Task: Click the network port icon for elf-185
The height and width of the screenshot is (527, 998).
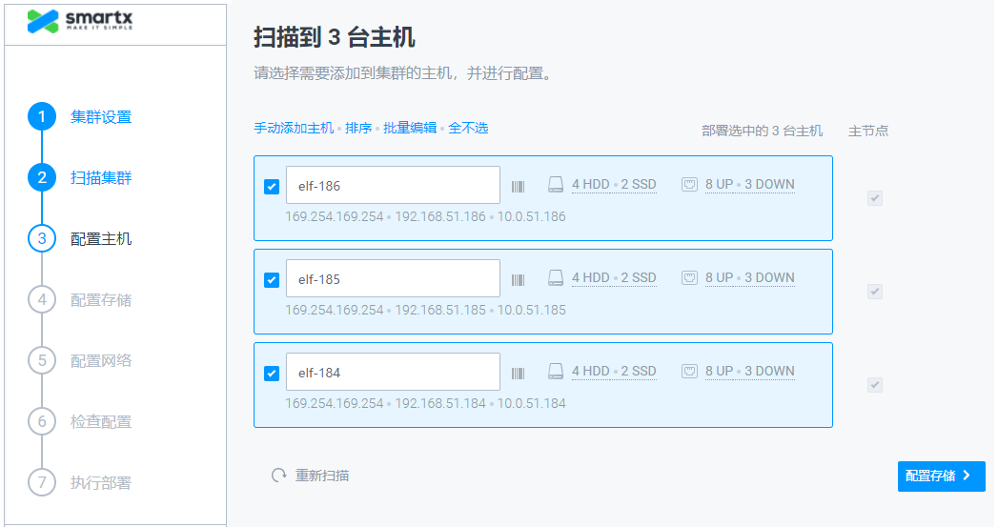Action: pyautogui.click(x=689, y=278)
